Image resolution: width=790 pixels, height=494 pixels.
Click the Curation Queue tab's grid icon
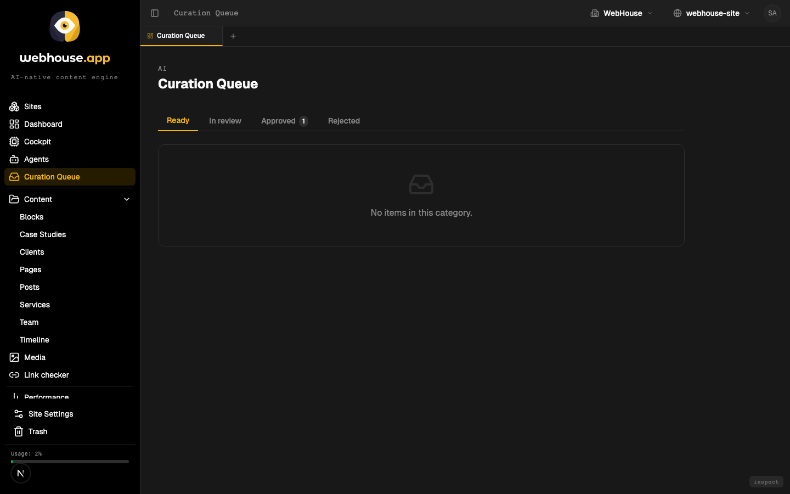[x=150, y=36]
